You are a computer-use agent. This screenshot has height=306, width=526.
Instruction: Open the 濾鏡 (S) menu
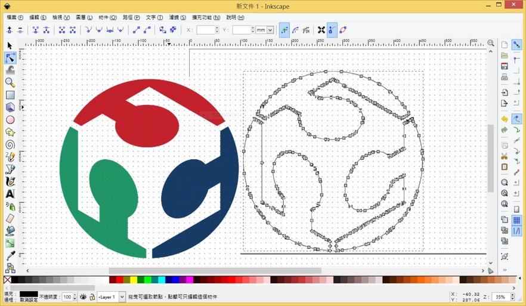tap(178, 17)
